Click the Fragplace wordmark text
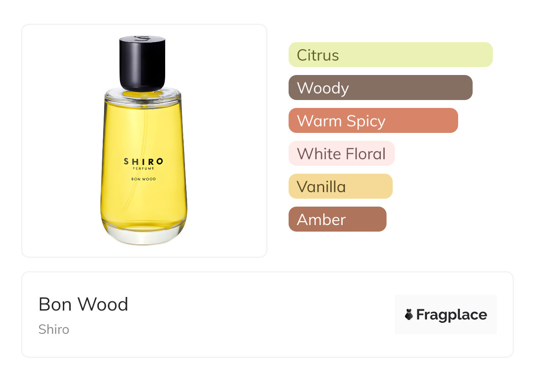Screen dimensions: 535x379 tap(452, 315)
